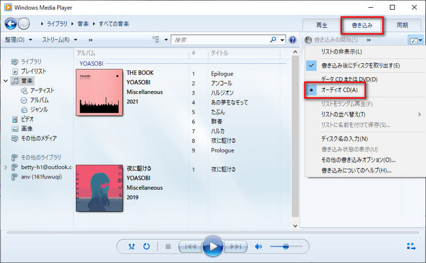Viewport: 426px width, 263px height.
Task: Select 画像 in the navigation pane
Action: pyautogui.click(x=27, y=129)
